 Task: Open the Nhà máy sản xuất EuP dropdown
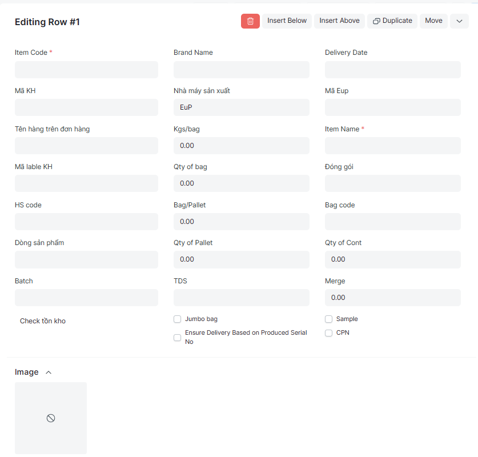point(241,107)
